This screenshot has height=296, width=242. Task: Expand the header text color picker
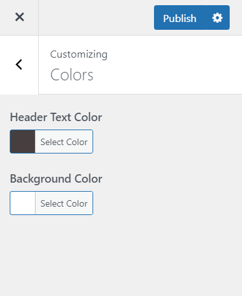pos(51,142)
